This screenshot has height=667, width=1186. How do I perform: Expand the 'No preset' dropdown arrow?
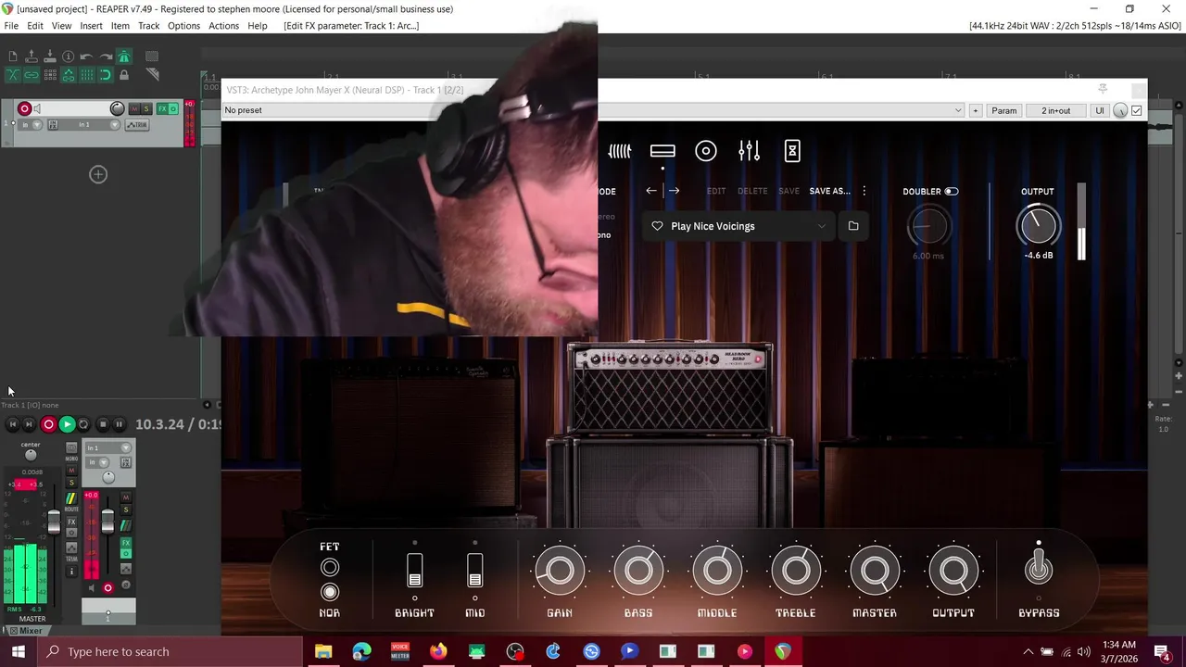point(958,110)
